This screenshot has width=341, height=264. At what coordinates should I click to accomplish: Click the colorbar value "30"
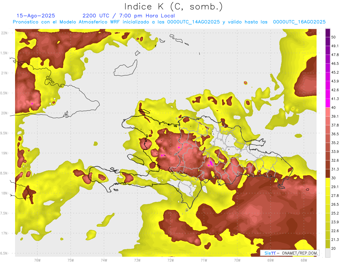coord(334,178)
